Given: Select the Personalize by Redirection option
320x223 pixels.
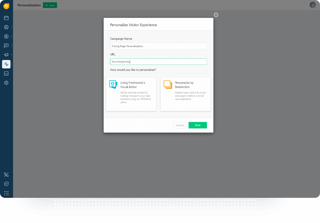Looking at the screenshot, I should coord(186,94).
